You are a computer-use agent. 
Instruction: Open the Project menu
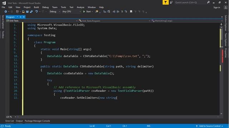tap(27, 7)
